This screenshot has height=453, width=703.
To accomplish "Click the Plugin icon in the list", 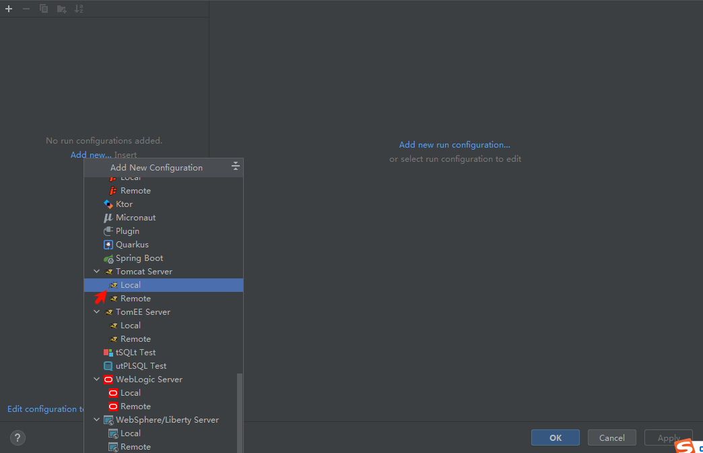I will click(x=108, y=231).
